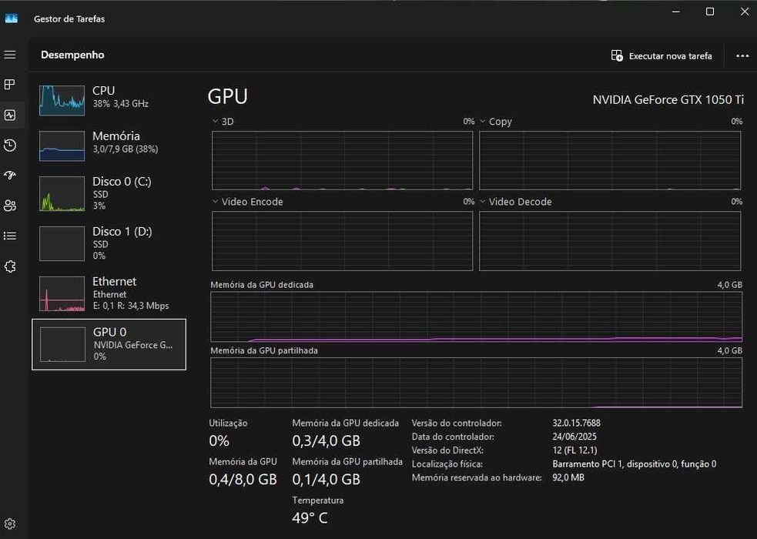Open the Details list page icon

pos(10,236)
